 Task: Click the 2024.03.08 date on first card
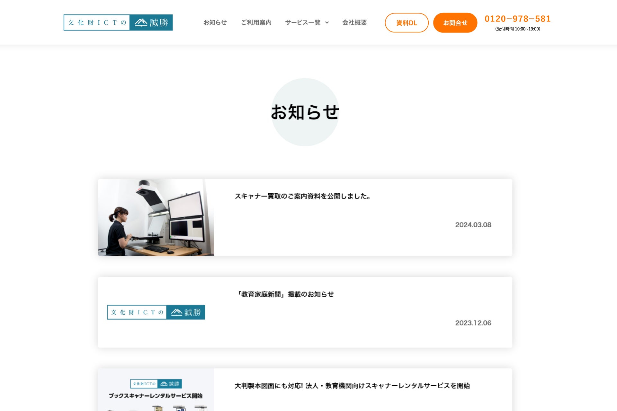point(473,225)
